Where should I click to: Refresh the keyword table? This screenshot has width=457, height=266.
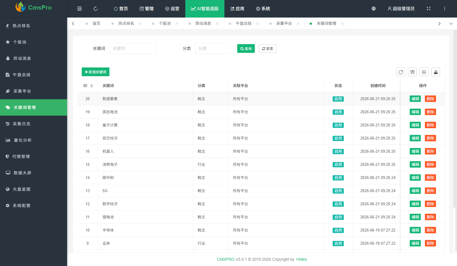[401, 72]
